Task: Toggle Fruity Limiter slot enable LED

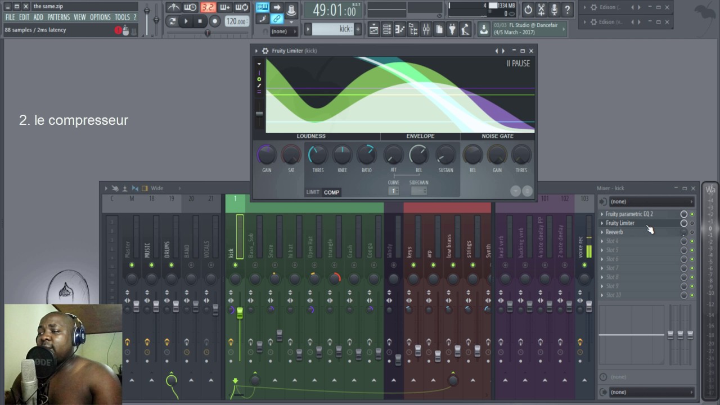Action: pos(692,223)
